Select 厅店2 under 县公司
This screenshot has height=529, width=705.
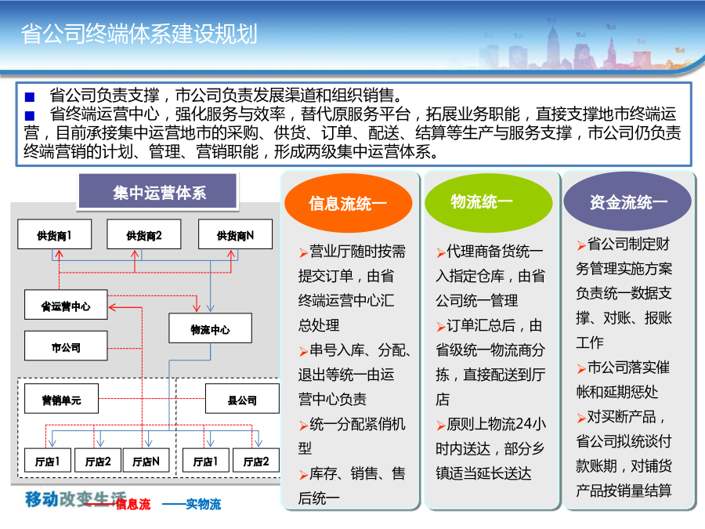256,460
